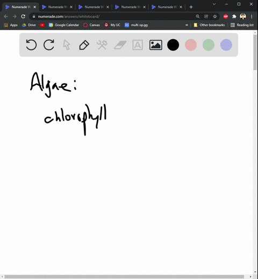The height and width of the screenshot is (279, 258).
Task: Open the ABP ad blocker extension
Action: coord(226,17)
